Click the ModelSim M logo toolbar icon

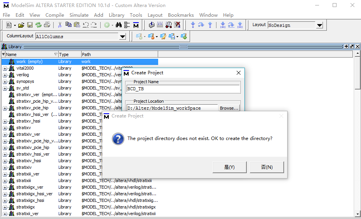[x=136, y=25]
